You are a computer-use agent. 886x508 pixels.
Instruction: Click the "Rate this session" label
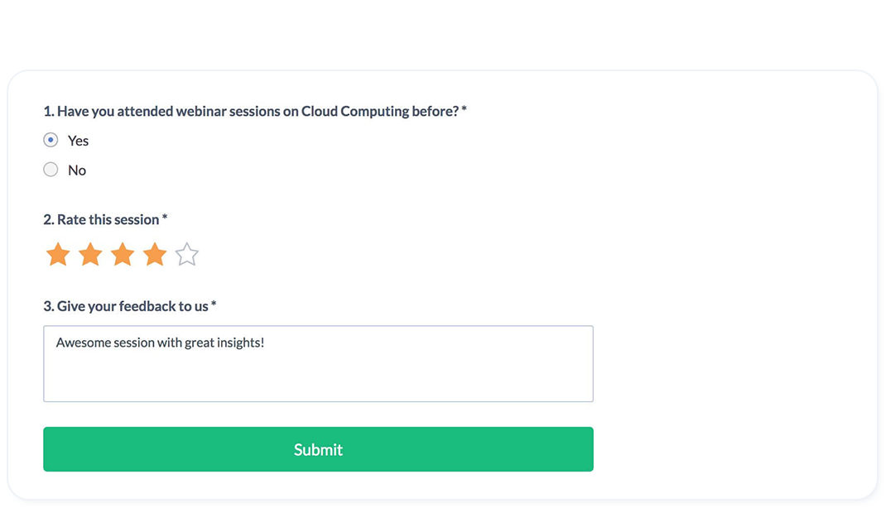point(108,220)
